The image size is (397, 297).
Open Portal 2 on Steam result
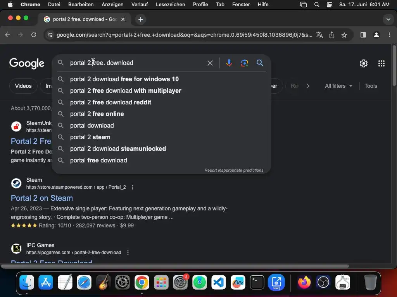(42, 198)
